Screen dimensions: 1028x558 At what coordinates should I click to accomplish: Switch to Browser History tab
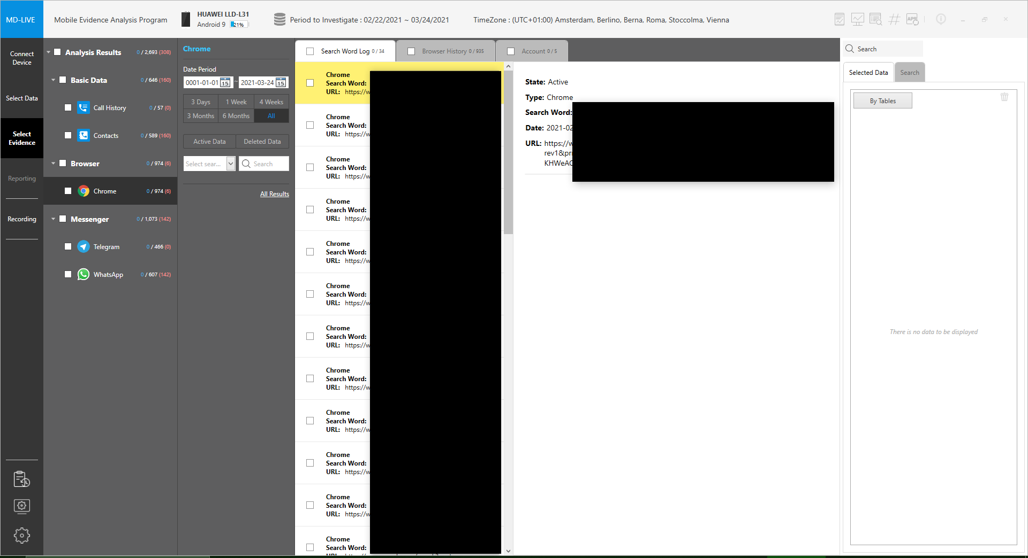coord(445,51)
